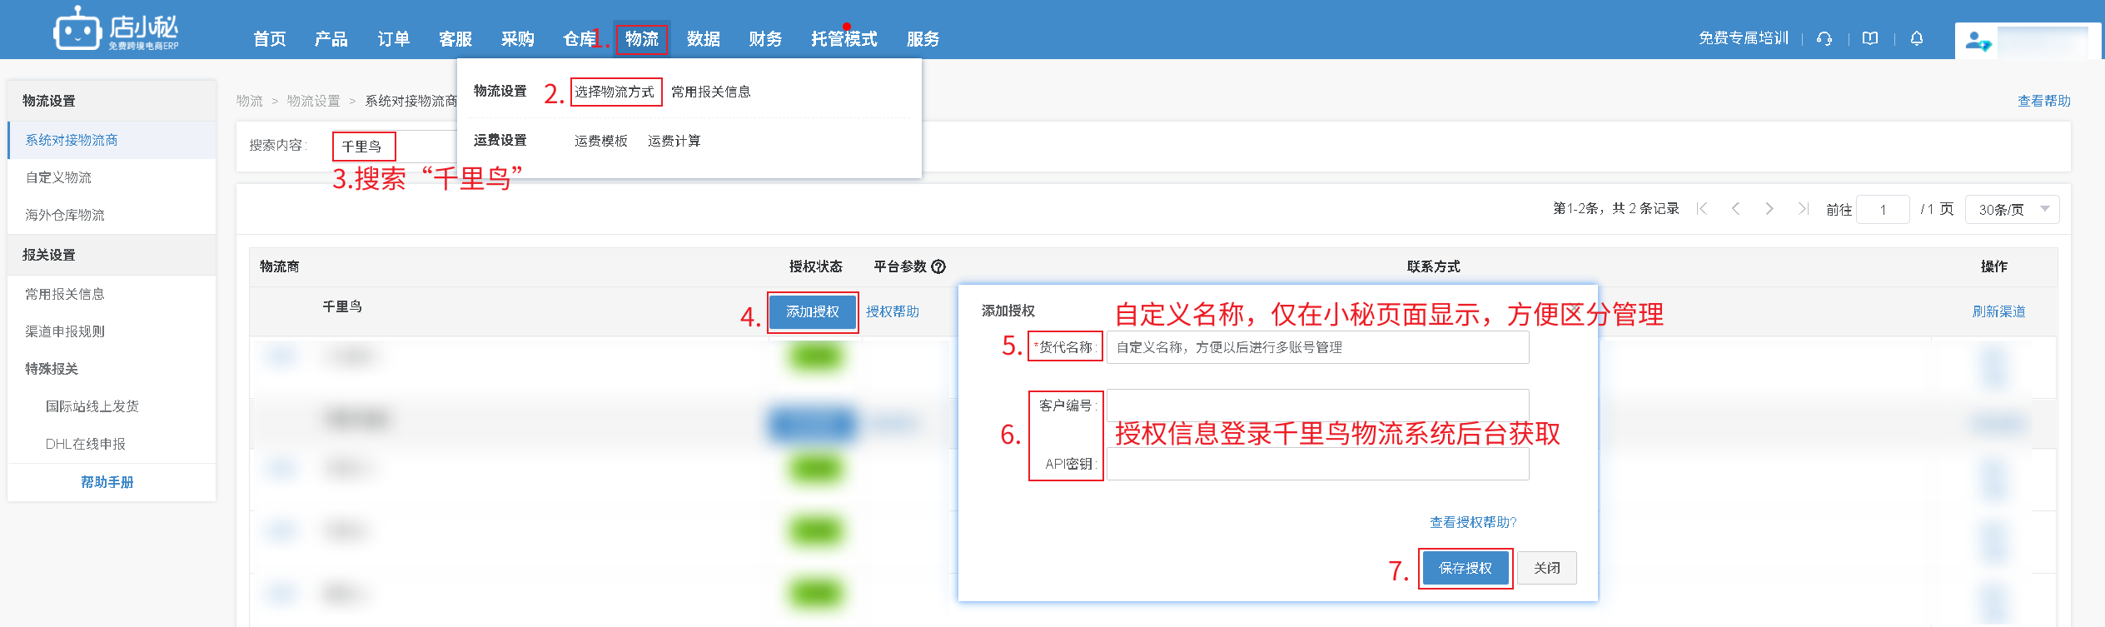
Task: Go to next page arrow
Action: [x=1769, y=209]
